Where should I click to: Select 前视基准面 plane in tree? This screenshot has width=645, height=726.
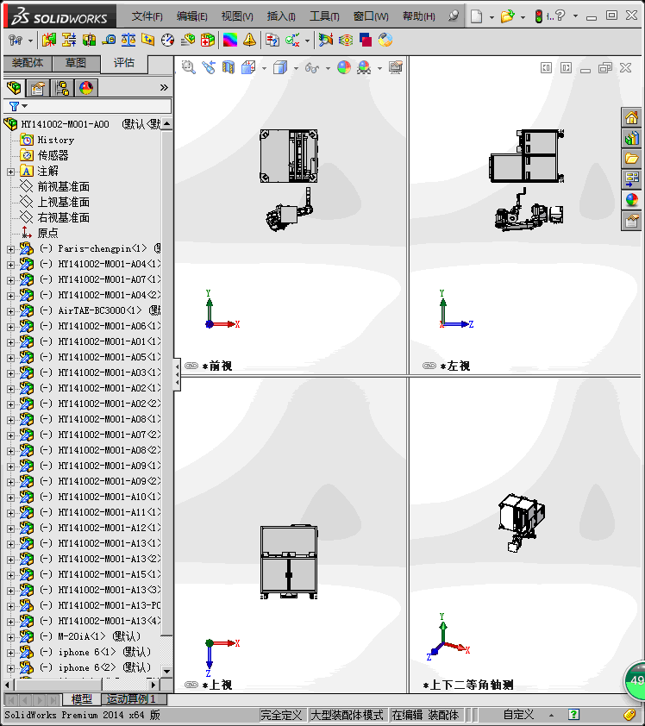click(x=64, y=186)
